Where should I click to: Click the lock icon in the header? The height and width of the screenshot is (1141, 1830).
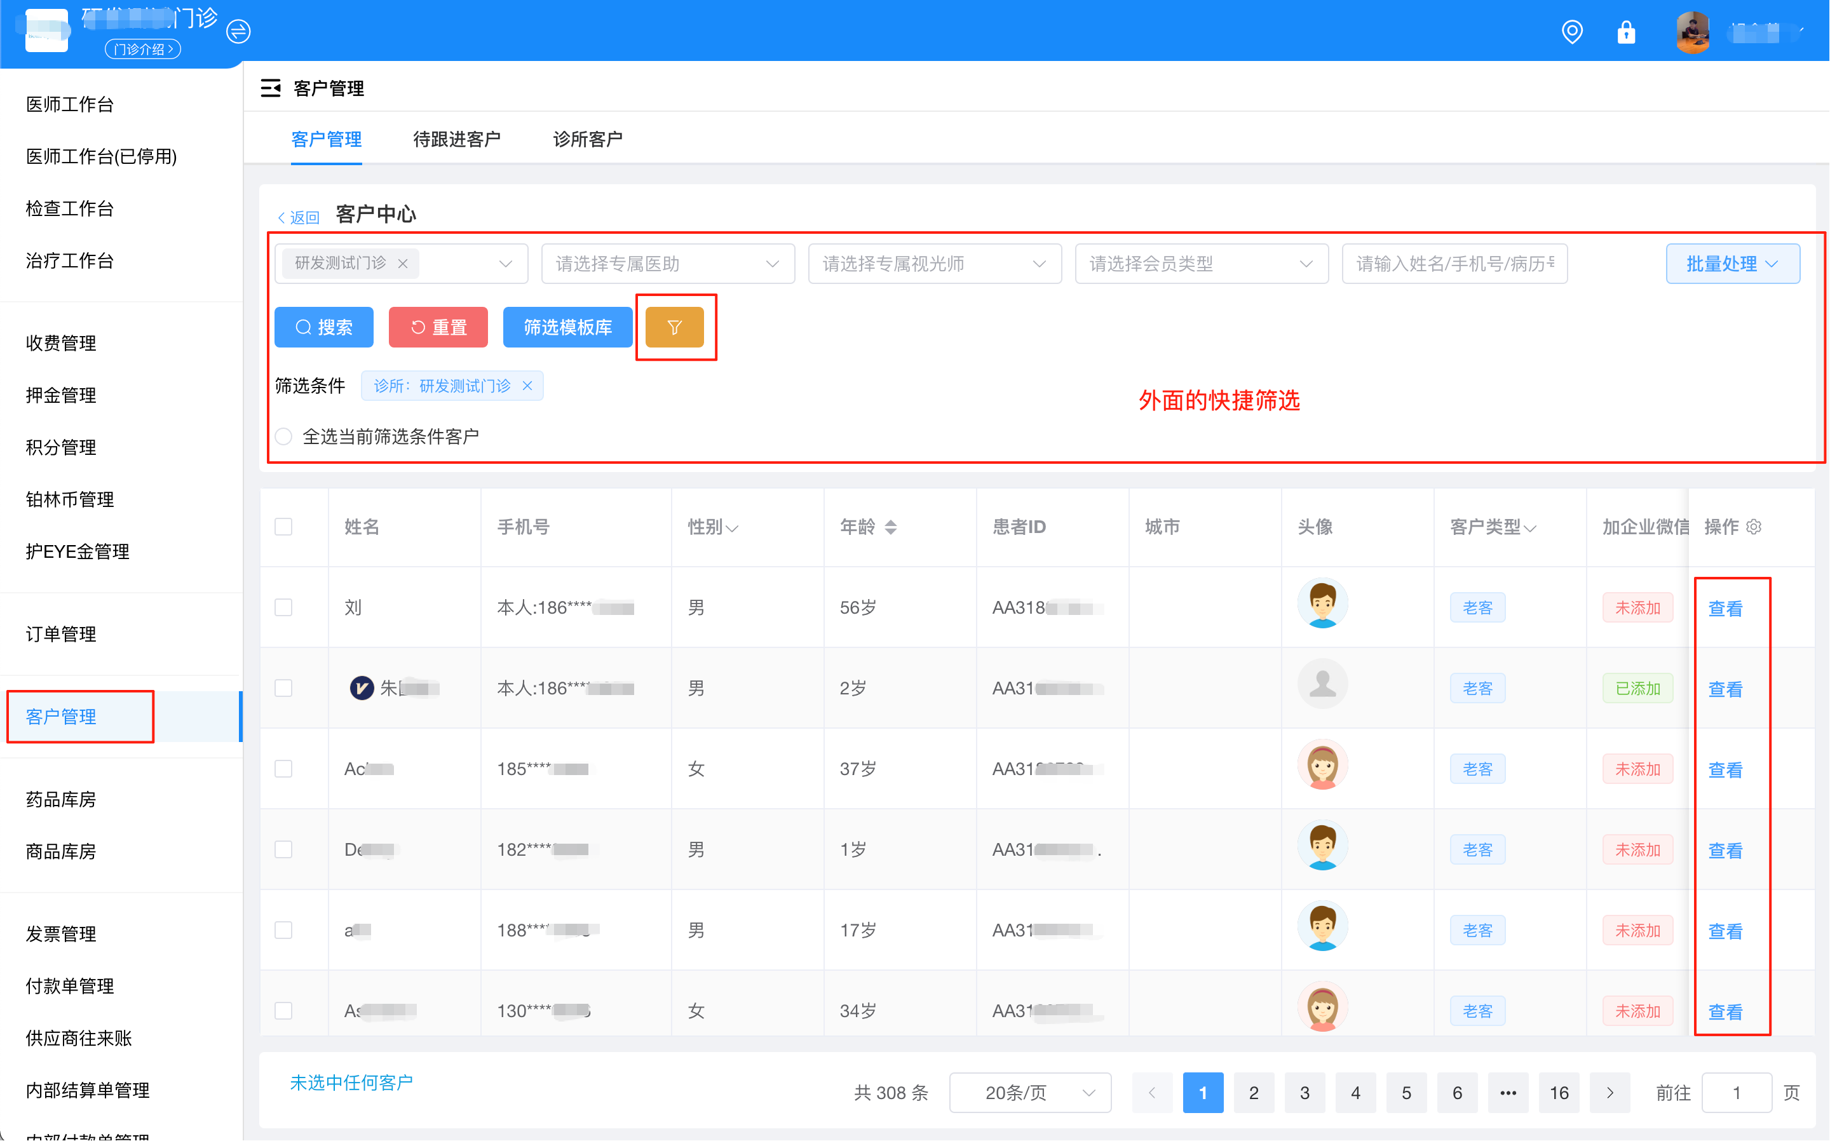(1626, 32)
